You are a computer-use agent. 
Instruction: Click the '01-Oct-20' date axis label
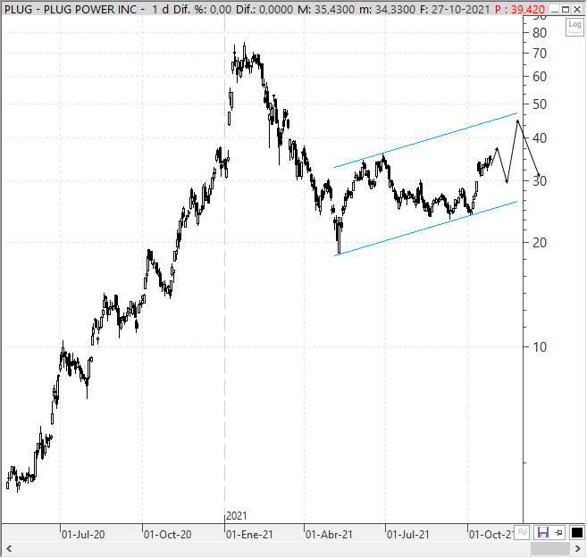(167, 535)
